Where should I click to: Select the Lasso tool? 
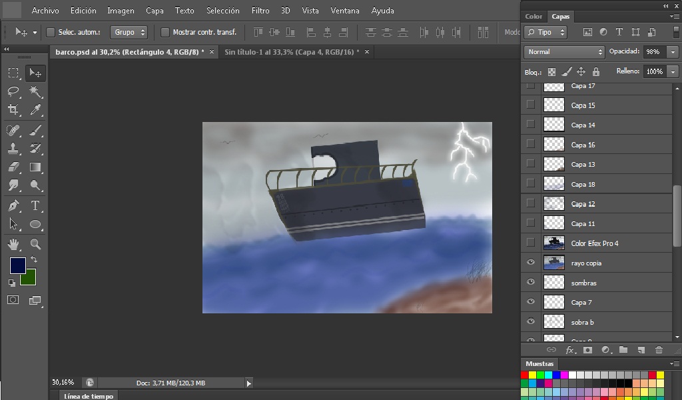[x=13, y=91]
